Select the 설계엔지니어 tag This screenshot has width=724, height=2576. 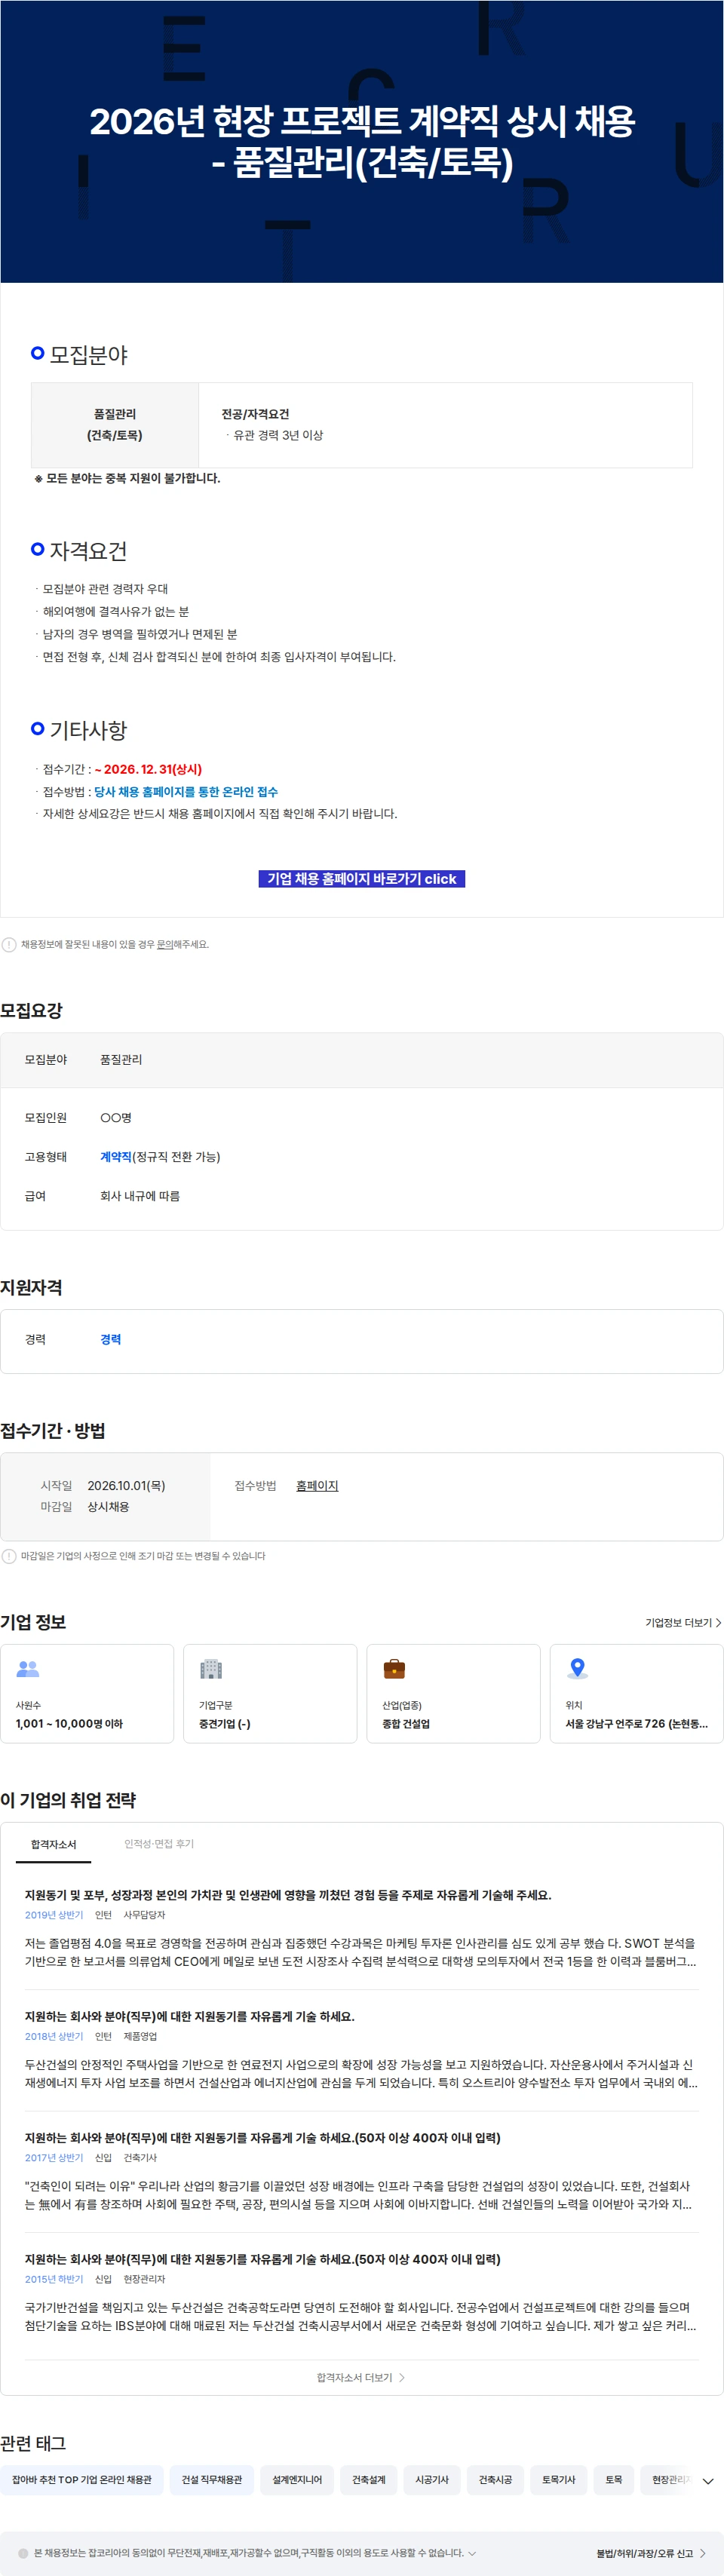[x=297, y=2479]
